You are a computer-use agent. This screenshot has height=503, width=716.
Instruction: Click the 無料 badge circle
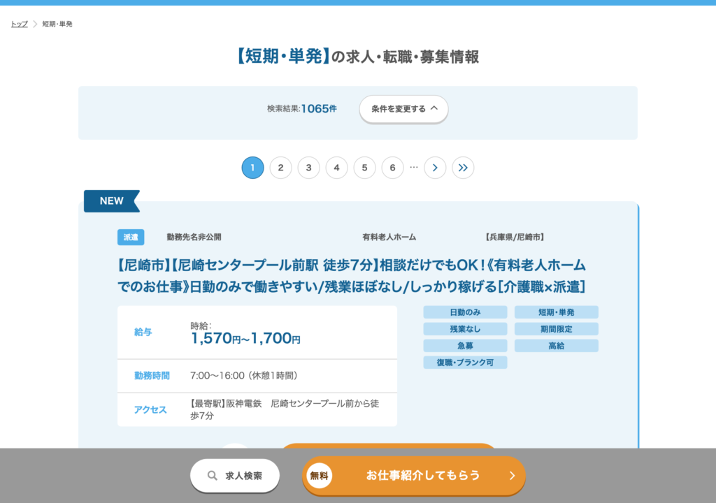pyautogui.click(x=319, y=476)
